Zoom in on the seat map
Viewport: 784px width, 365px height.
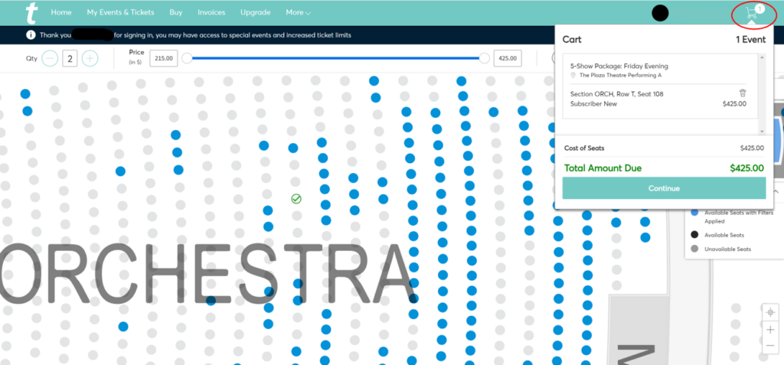[x=770, y=329]
